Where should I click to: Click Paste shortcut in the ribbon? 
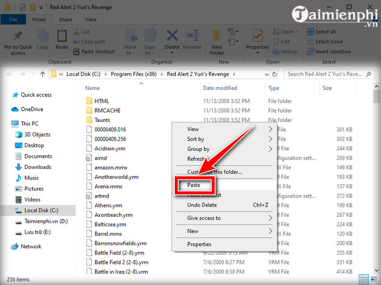tap(94, 52)
